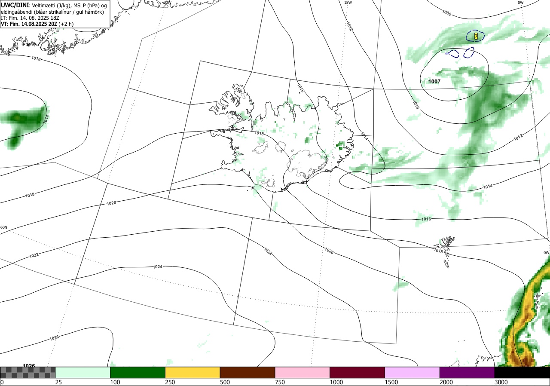
Task: Click the "1010" isobar label
Action: (416, 104)
